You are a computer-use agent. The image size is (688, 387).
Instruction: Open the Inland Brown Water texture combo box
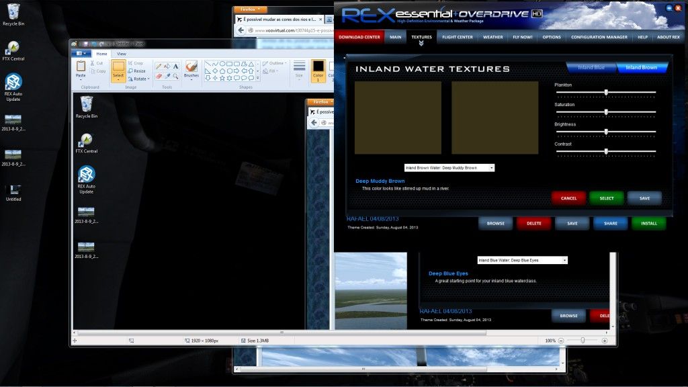coord(449,167)
